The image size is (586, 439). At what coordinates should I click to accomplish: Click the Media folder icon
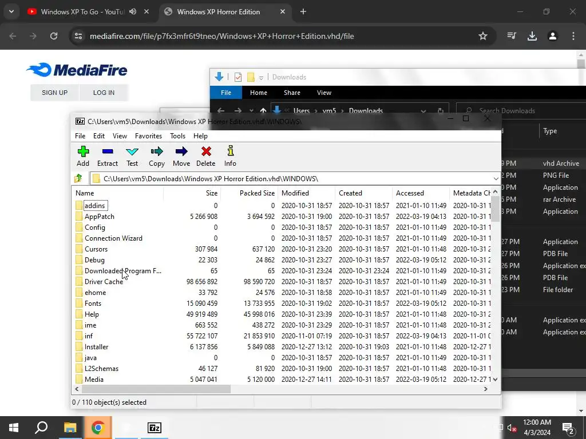coord(79,380)
